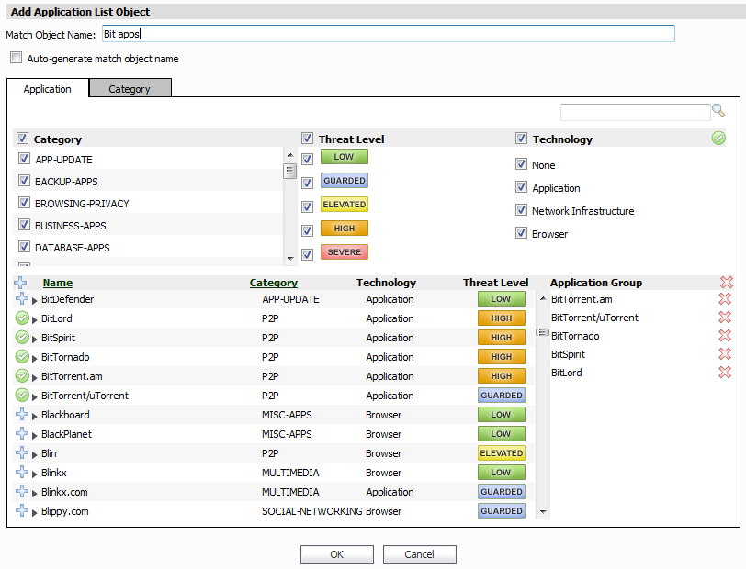Image resolution: width=746 pixels, height=569 pixels.
Task: Uncheck the Network Infrastructure technology
Action: pos(522,210)
